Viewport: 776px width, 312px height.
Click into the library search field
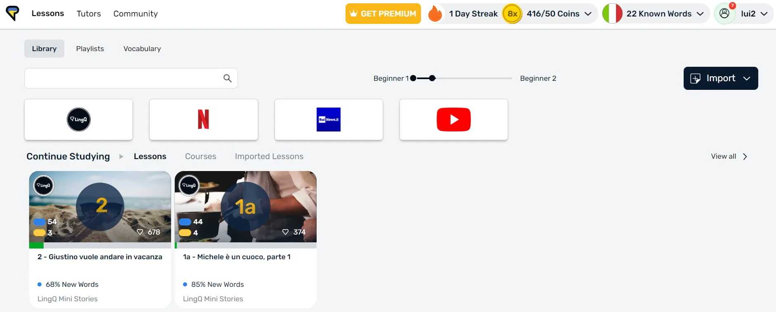pyautogui.click(x=124, y=78)
